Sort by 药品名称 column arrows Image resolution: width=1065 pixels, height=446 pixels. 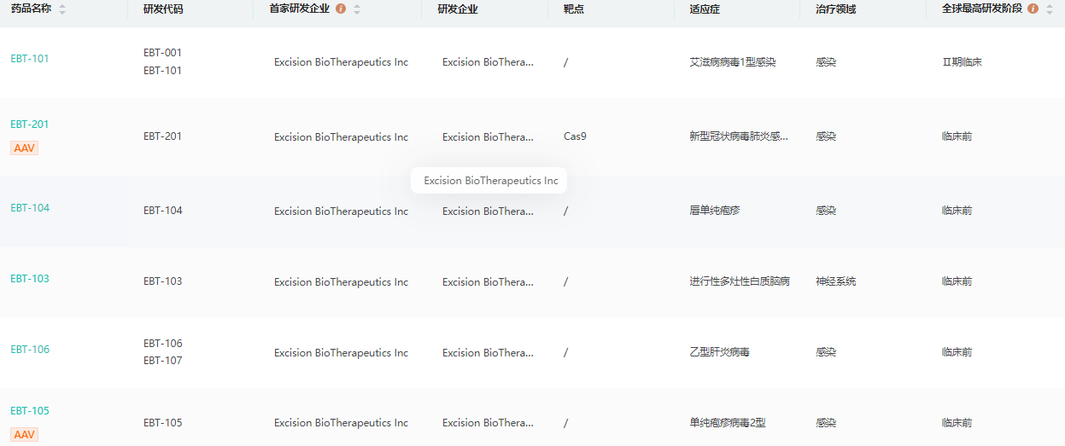pyautogui.click(x=62, y=9)
